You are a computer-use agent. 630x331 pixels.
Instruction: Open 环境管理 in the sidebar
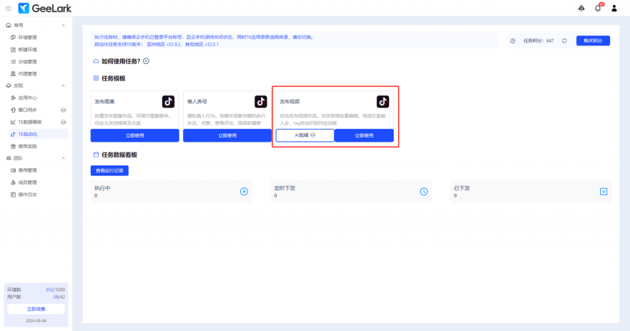pyautogui.click(x=27, y=38)
